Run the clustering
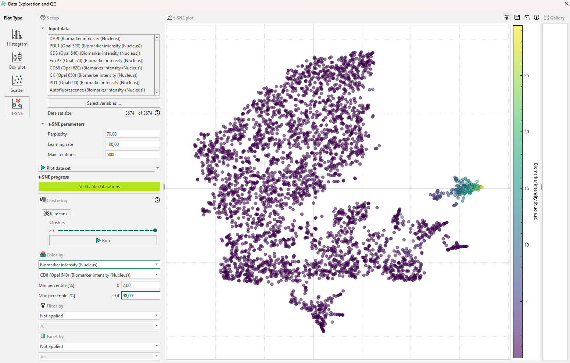 (103, 240)
